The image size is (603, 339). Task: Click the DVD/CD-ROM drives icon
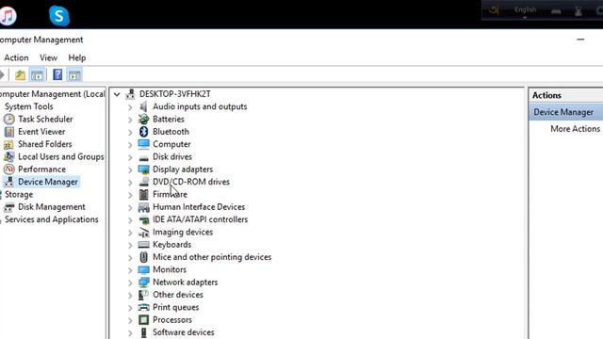click(x=143, y=182)
